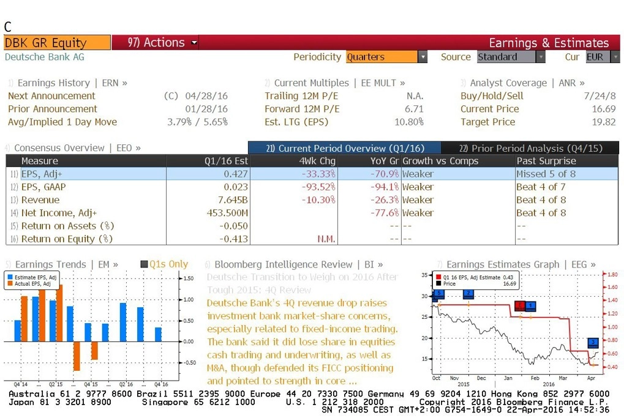
Task: Open Earnings History ERN link
Action: pyautogui.click(x=72, y=83)
